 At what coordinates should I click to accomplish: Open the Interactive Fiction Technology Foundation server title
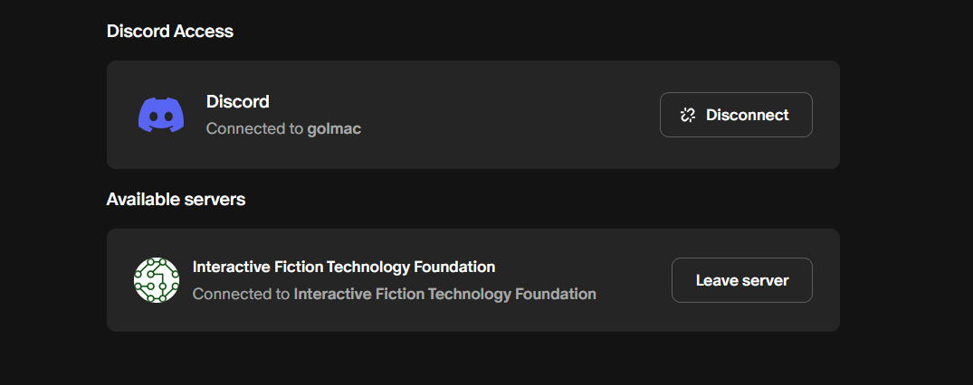pyautogui.click(x=344, y=267)
